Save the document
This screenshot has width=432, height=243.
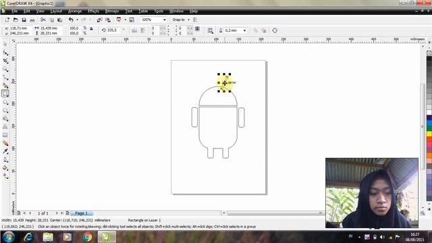(24, 20)
